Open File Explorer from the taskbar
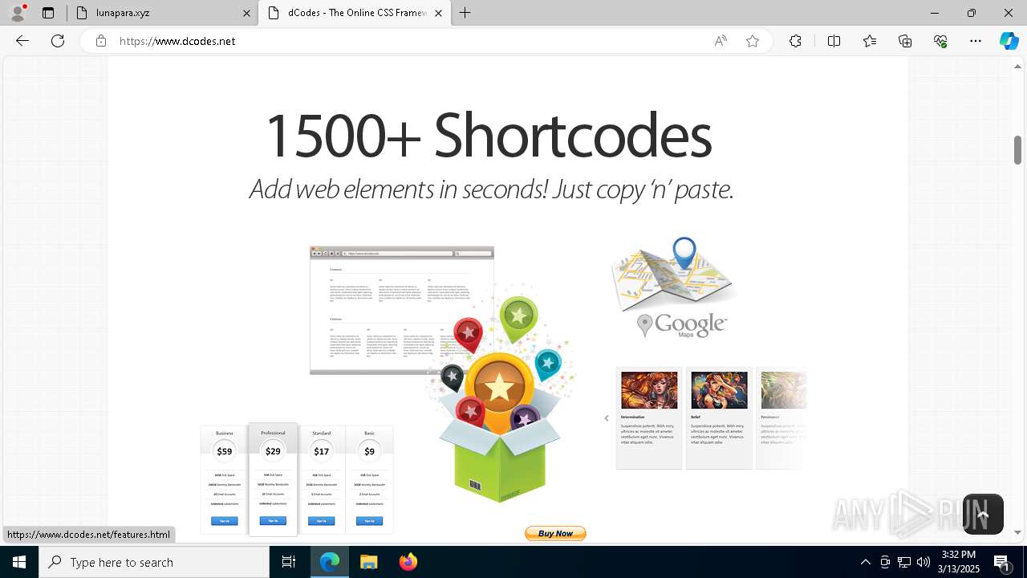The image size is (1027, 578). (x=368, y=562)
